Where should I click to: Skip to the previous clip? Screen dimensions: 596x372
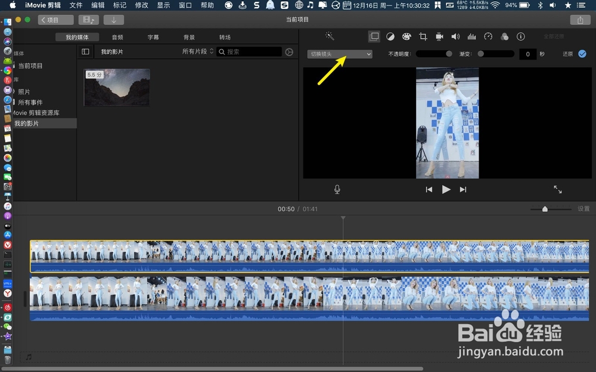pos(429,189)
